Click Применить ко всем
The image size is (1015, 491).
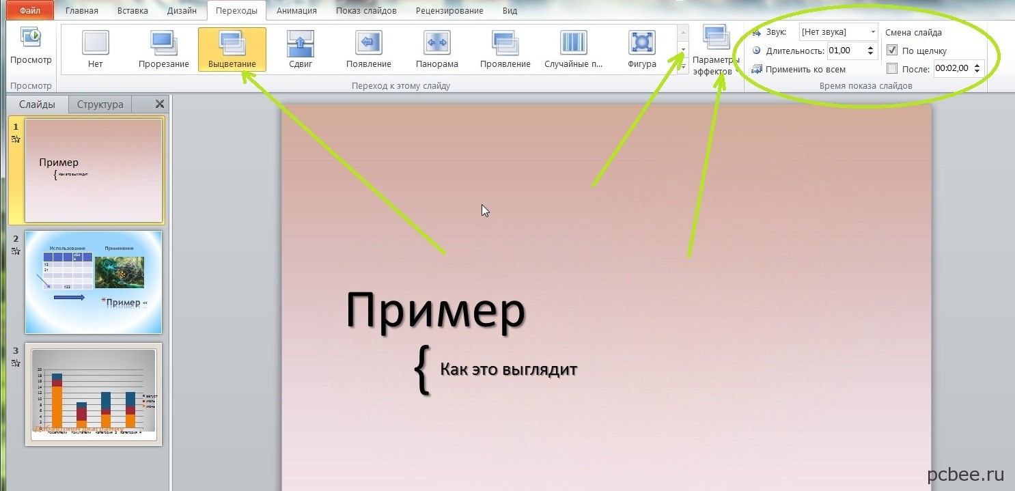tap(798, 69)
